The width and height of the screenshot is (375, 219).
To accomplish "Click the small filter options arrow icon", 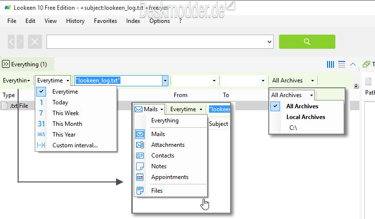I will point(356,86).
